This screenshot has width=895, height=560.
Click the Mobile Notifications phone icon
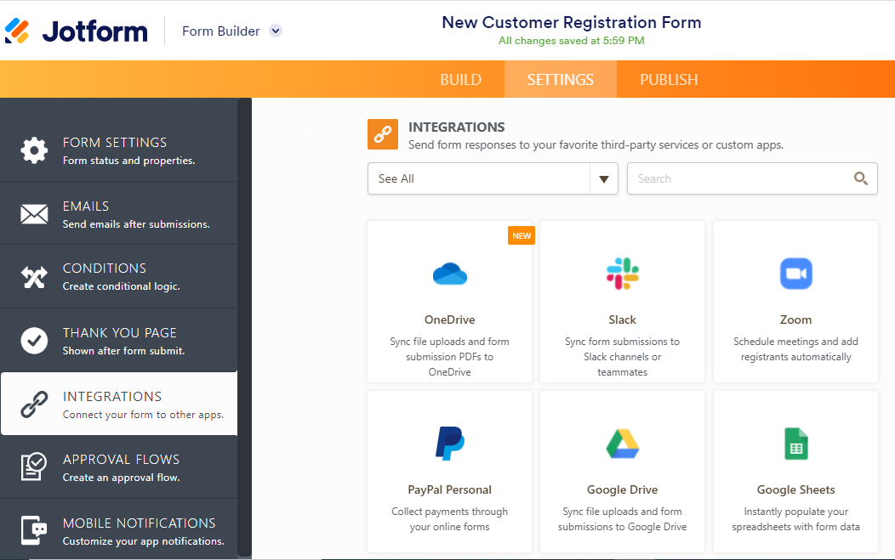click(x=34, y=530)
